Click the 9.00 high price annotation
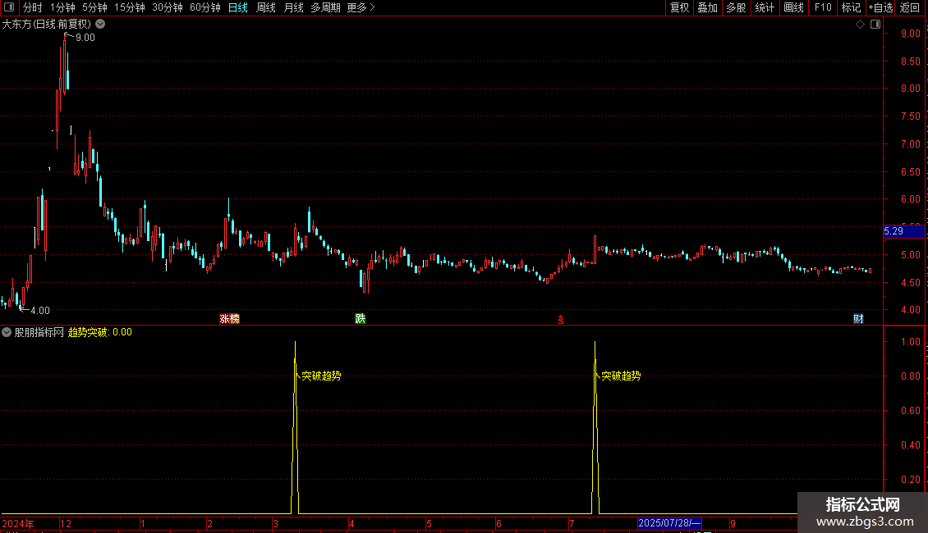The height and width of the screenshot is (533, 928). [x=85, y=38]
